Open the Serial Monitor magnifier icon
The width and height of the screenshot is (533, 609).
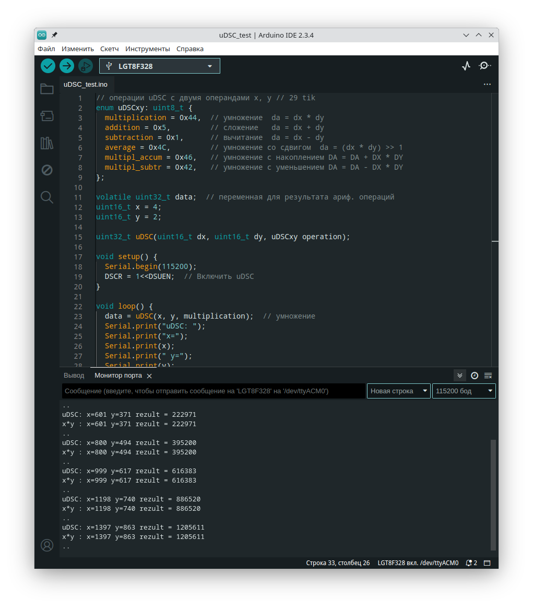tap(484, 66)
